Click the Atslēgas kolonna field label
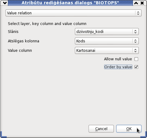The width and height of the screenshot is (147, 138). tap(23, 41)
